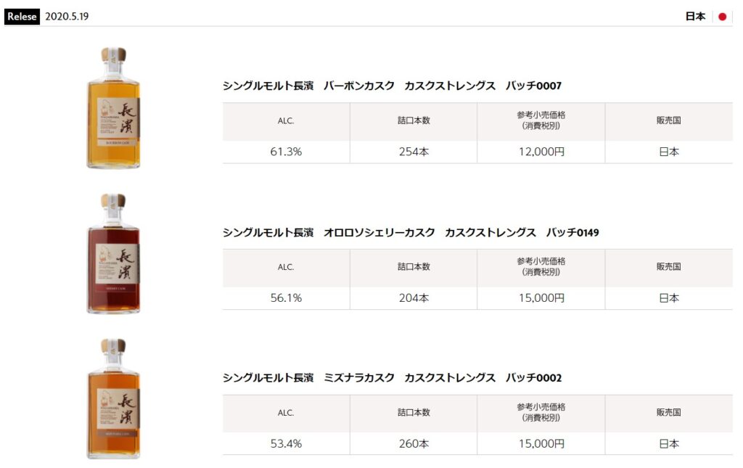The width and height of the screenshot is (743, 468).
Task: Select the 56.1% alcohol value cell
Action: click(x=286, y=298)
